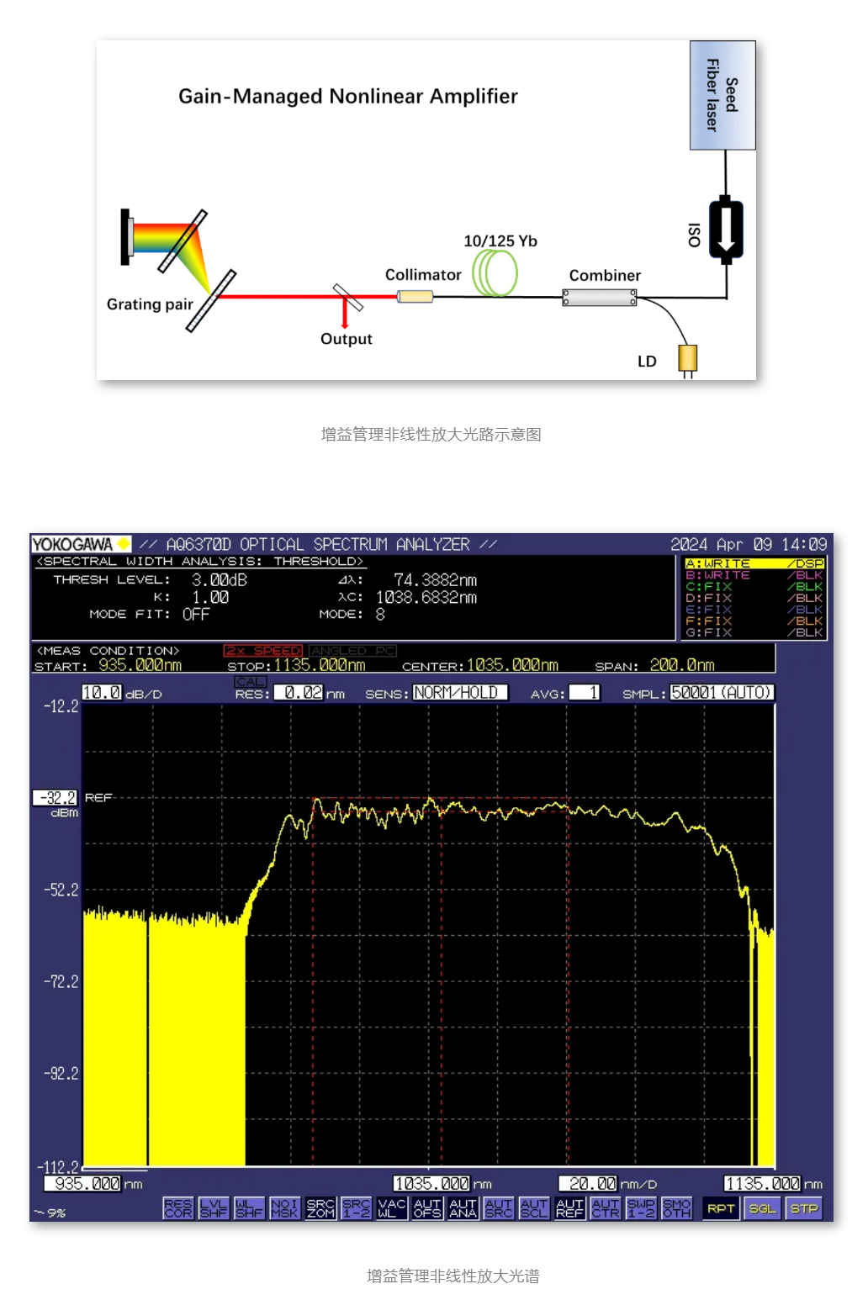Click the AUT SCL status indicator
This screenshot has height=1305, width=868.
[x=534, y=1208]
